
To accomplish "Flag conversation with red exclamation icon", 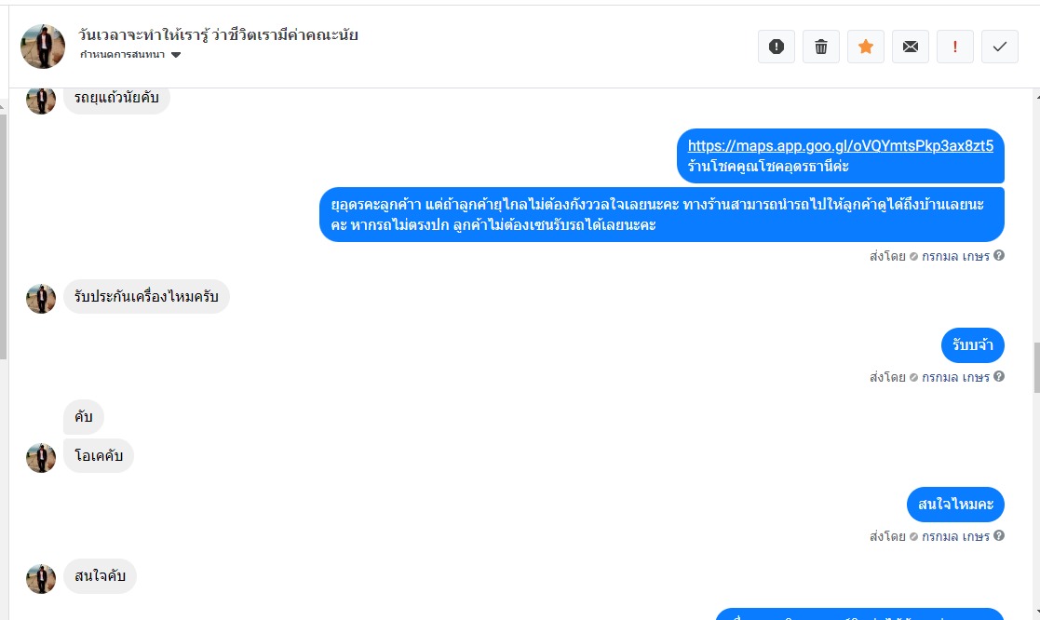I will [955, 47].
